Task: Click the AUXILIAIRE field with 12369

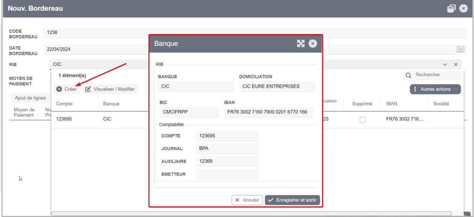Action: (227, 162)
